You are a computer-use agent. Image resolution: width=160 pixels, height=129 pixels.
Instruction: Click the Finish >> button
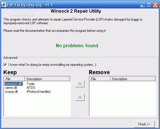tap(144, 124)
